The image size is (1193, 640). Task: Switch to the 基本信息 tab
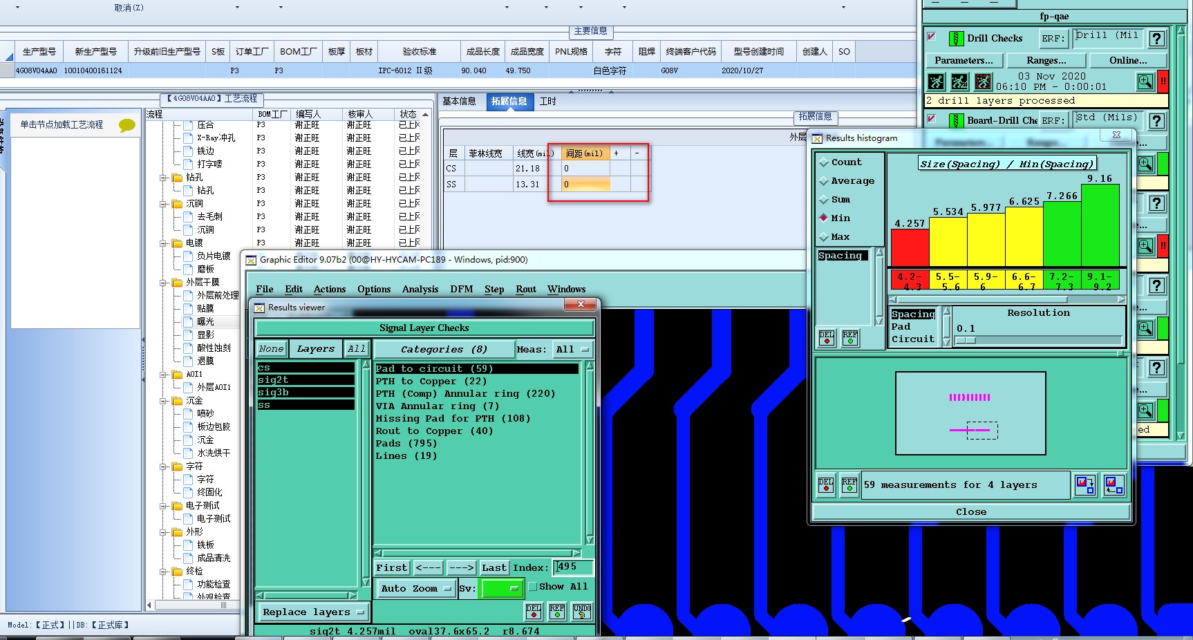(x=459, y=102)
